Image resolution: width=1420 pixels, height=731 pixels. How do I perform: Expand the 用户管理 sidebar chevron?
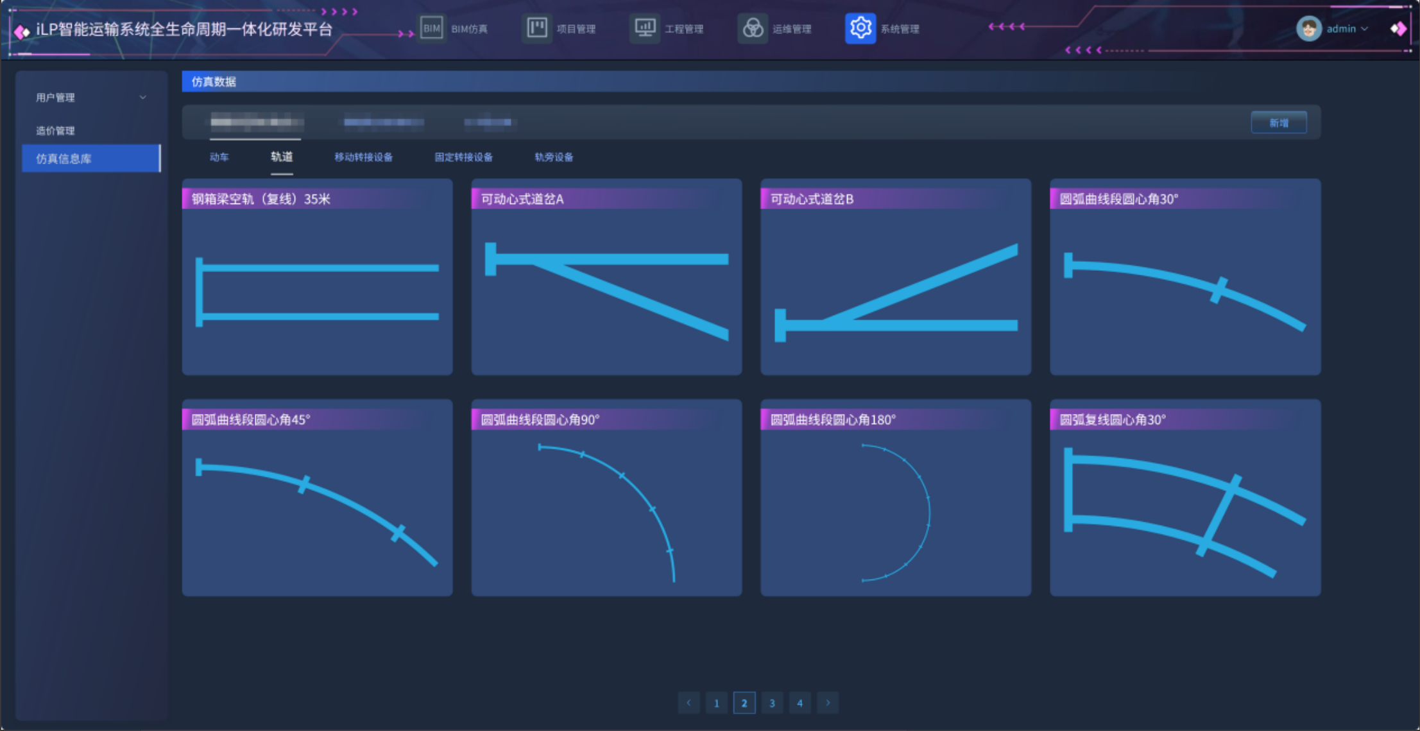(143, 98)
